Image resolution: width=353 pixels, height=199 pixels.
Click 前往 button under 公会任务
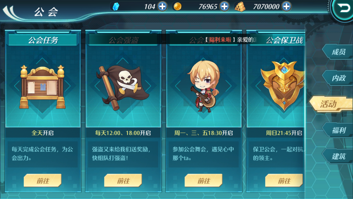pyautogui.click(x=43, y=180)
